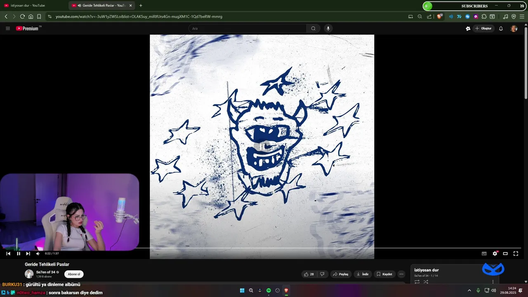Open the Se7en of 34 channel name

[45, 272]
